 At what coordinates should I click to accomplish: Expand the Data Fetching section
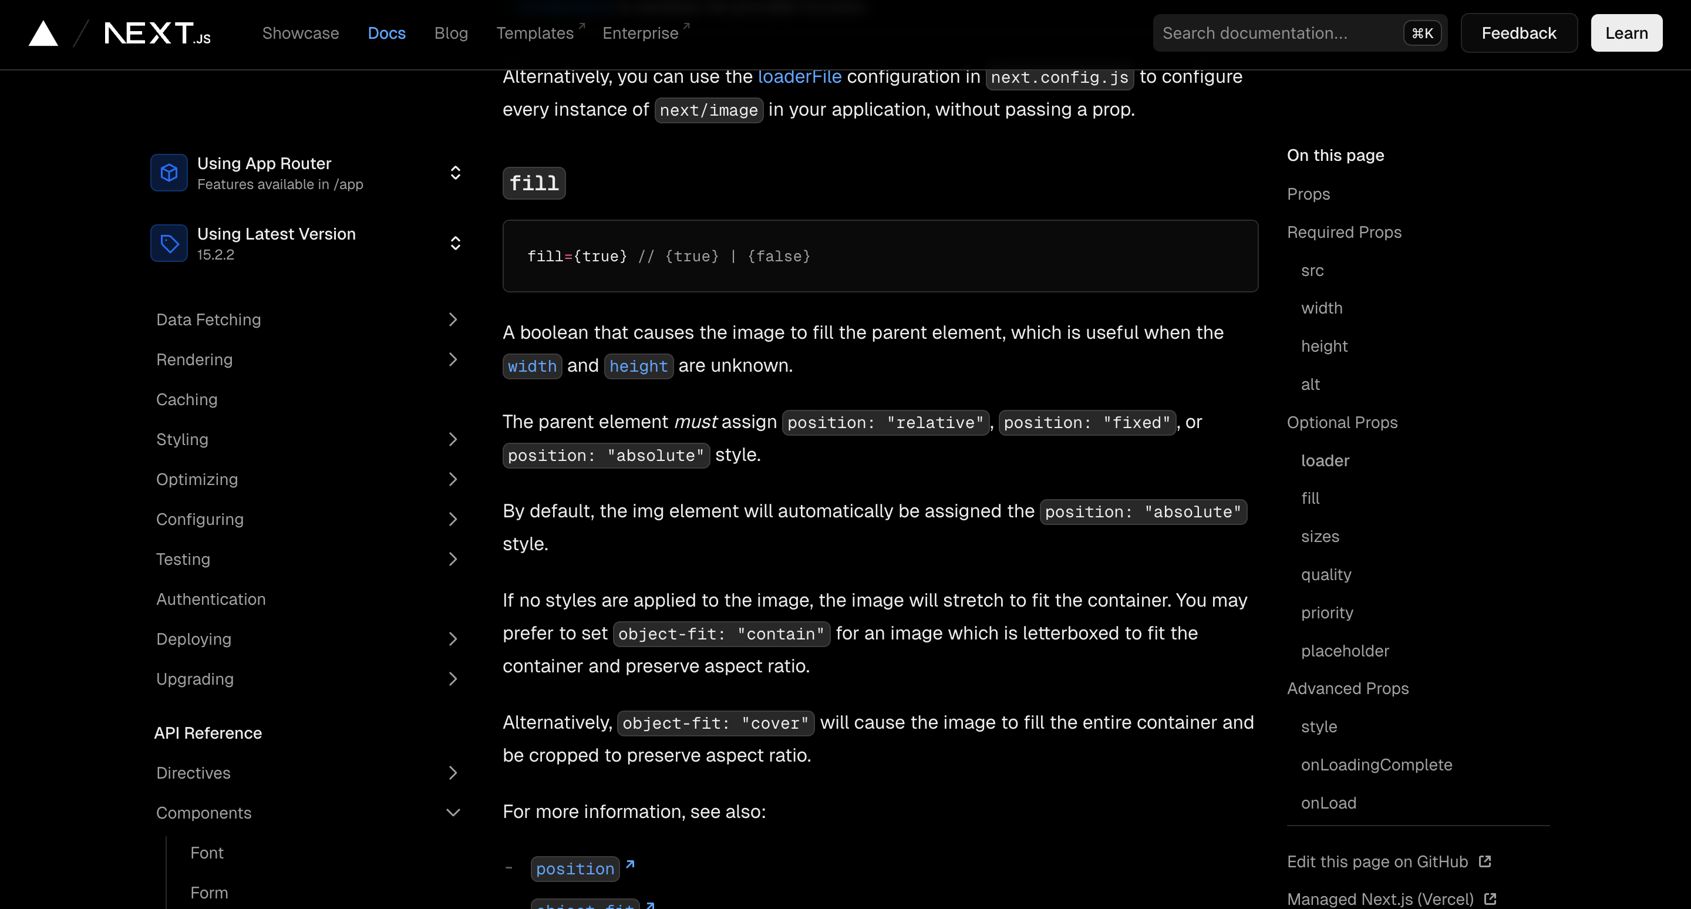point(452,319)
